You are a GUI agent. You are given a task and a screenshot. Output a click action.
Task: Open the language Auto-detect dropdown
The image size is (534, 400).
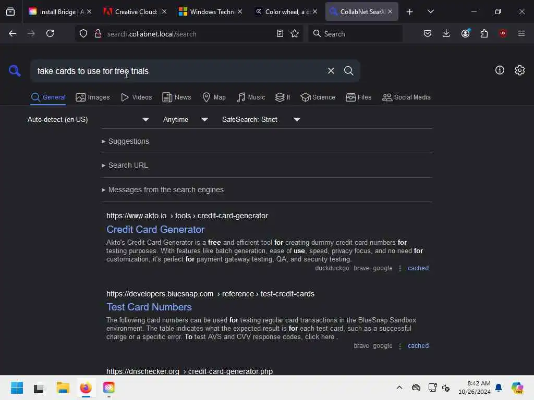click(88, 119)
